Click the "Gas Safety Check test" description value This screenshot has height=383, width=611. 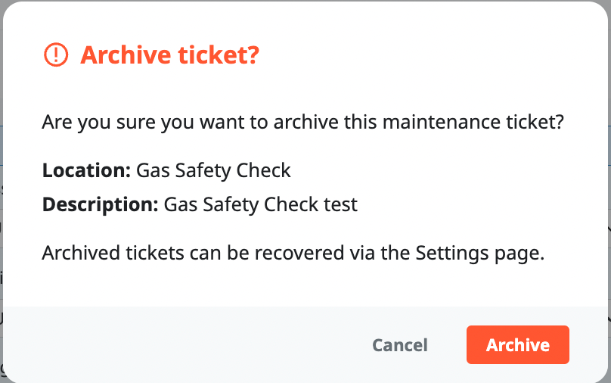[260, 204]
